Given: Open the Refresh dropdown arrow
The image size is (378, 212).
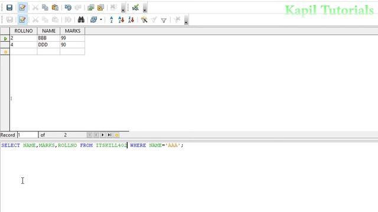Looking at the screenshot, I should coord(101,19).
